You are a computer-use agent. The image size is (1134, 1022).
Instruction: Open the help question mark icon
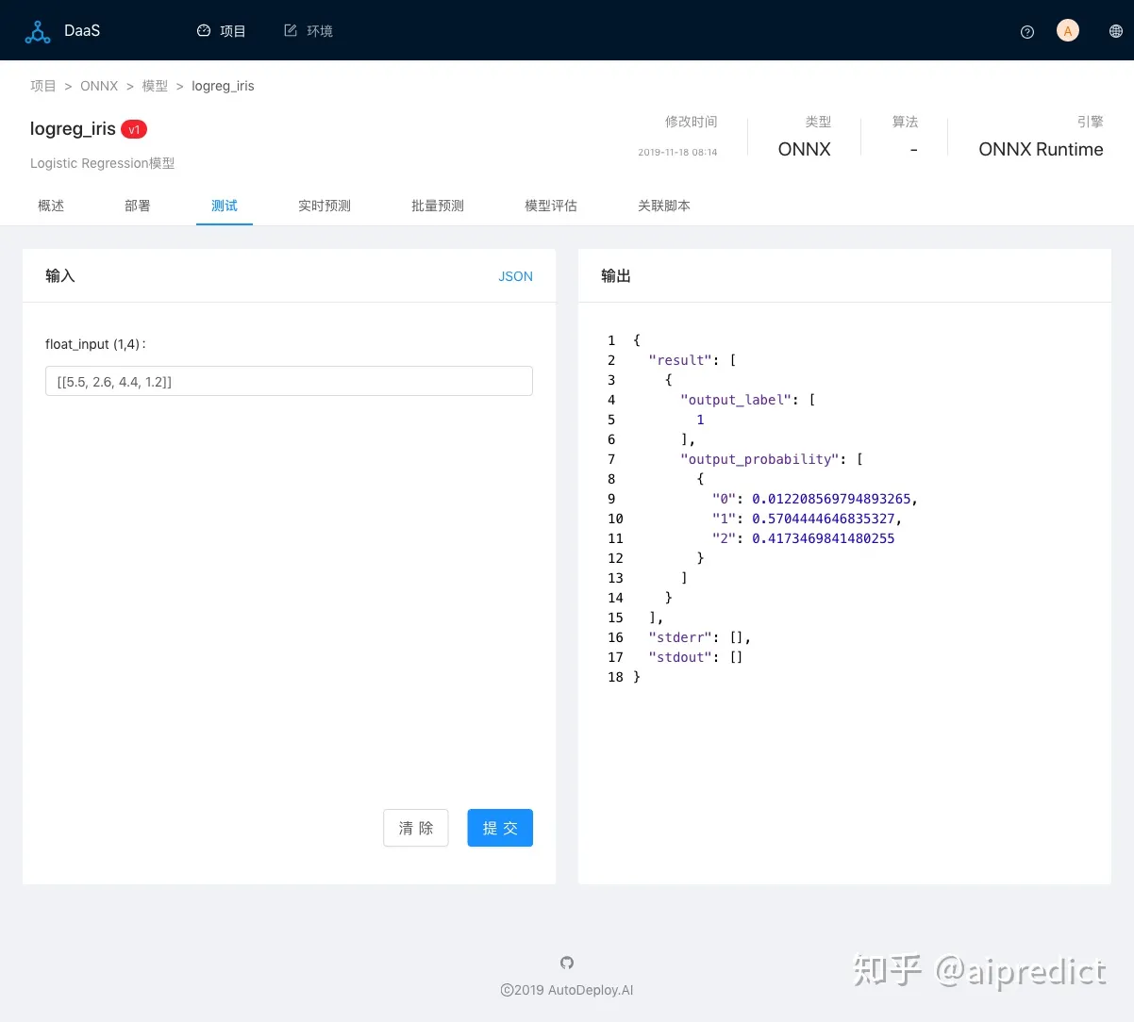1027,31
